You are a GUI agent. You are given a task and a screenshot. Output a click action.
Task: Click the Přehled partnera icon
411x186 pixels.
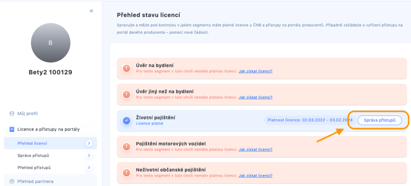click(x=12, y=181)
